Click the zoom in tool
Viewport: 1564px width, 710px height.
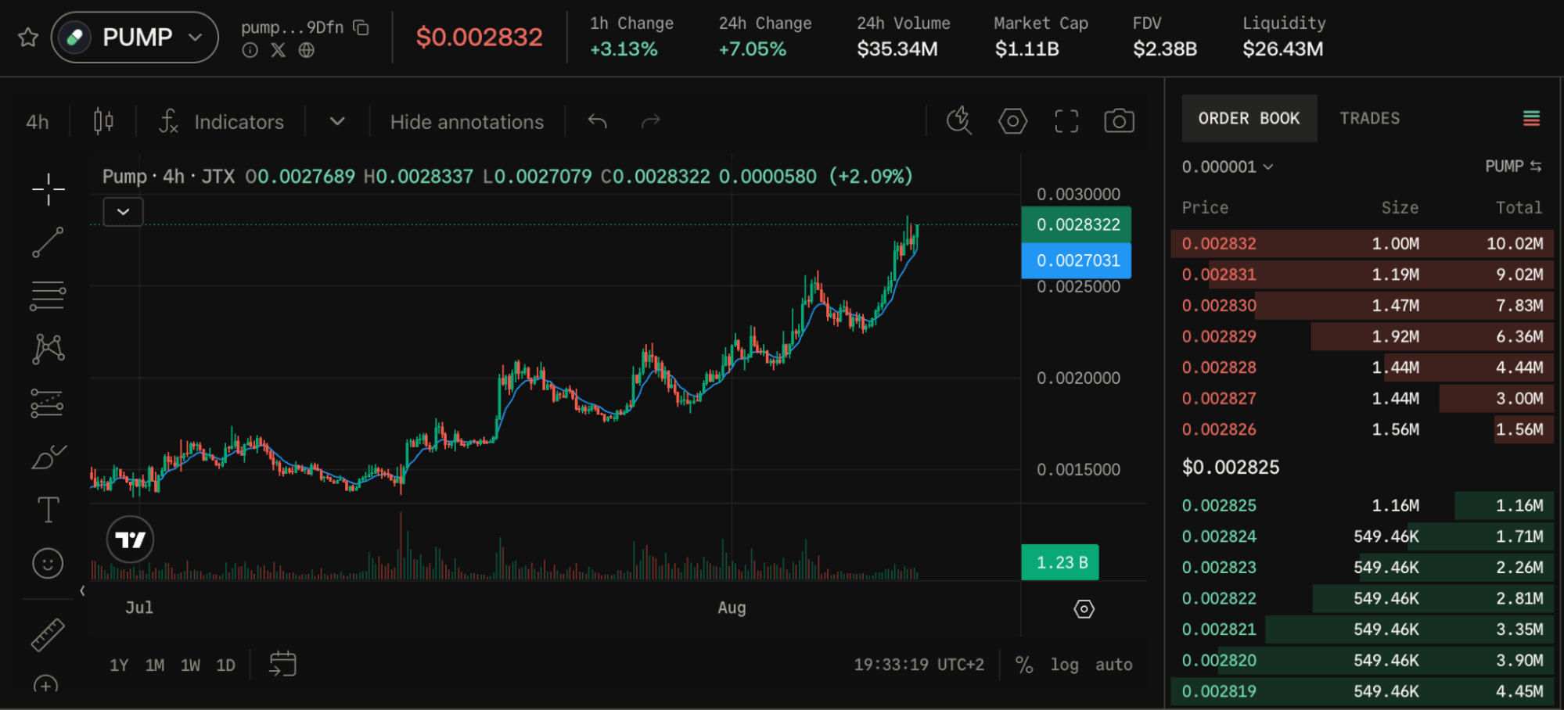pos(46,687)
